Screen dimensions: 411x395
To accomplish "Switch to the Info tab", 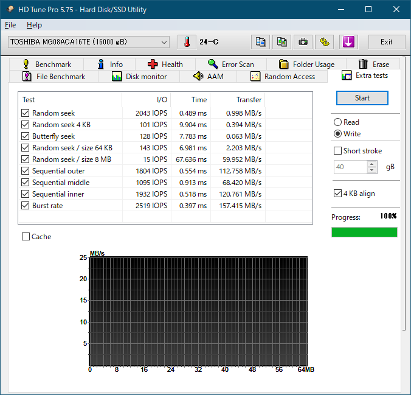I will [109, 65].
